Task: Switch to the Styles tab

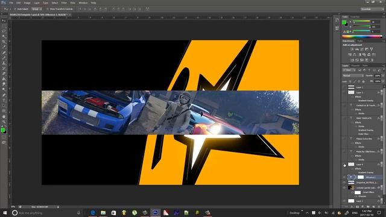Action: pos(360,41)
